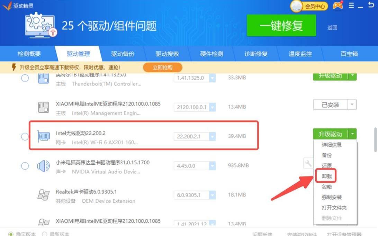This screenshot has height=236, width=378.
Task: Select 还原 in the dropdown menu
Action: 327,166
